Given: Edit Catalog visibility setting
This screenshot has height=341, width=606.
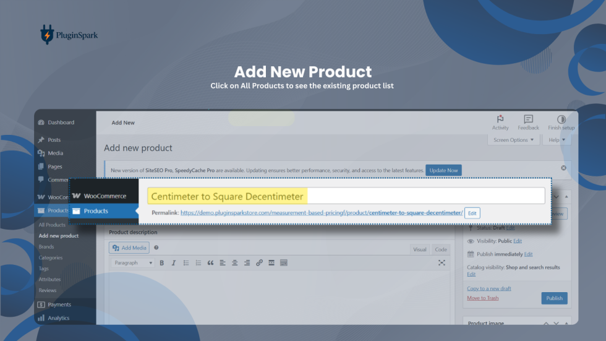Looking at the screenshot, I should pos(471,274).
